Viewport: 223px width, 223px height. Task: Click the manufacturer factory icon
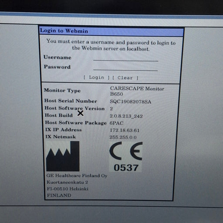click(x=63, y=156)
